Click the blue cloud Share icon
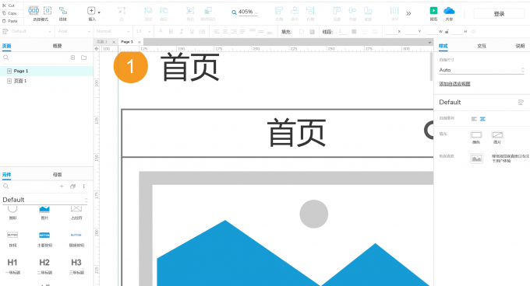Image resolution: width=530 pixels, height=286 pixels. click(x=449, y=11)
